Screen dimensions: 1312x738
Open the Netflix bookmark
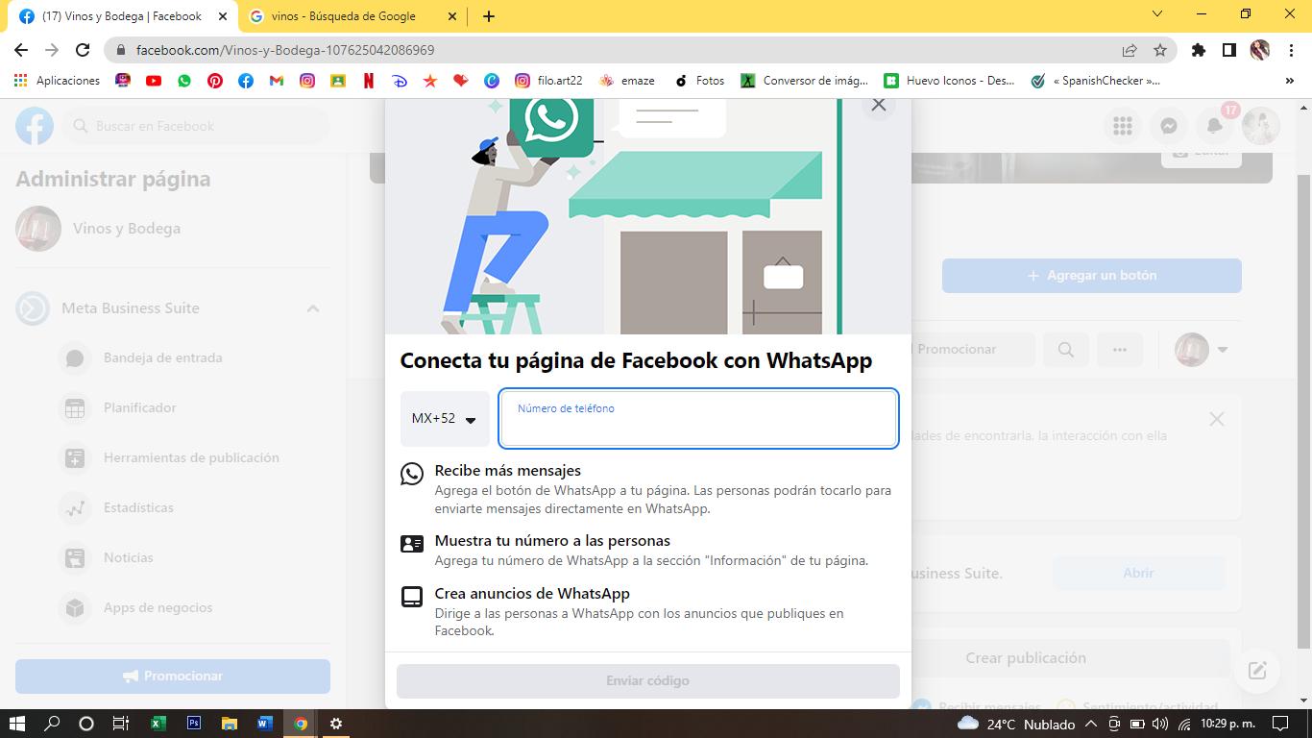coord(369,81)
